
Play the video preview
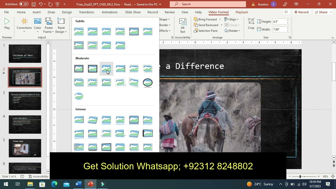[x=7, y=24]
